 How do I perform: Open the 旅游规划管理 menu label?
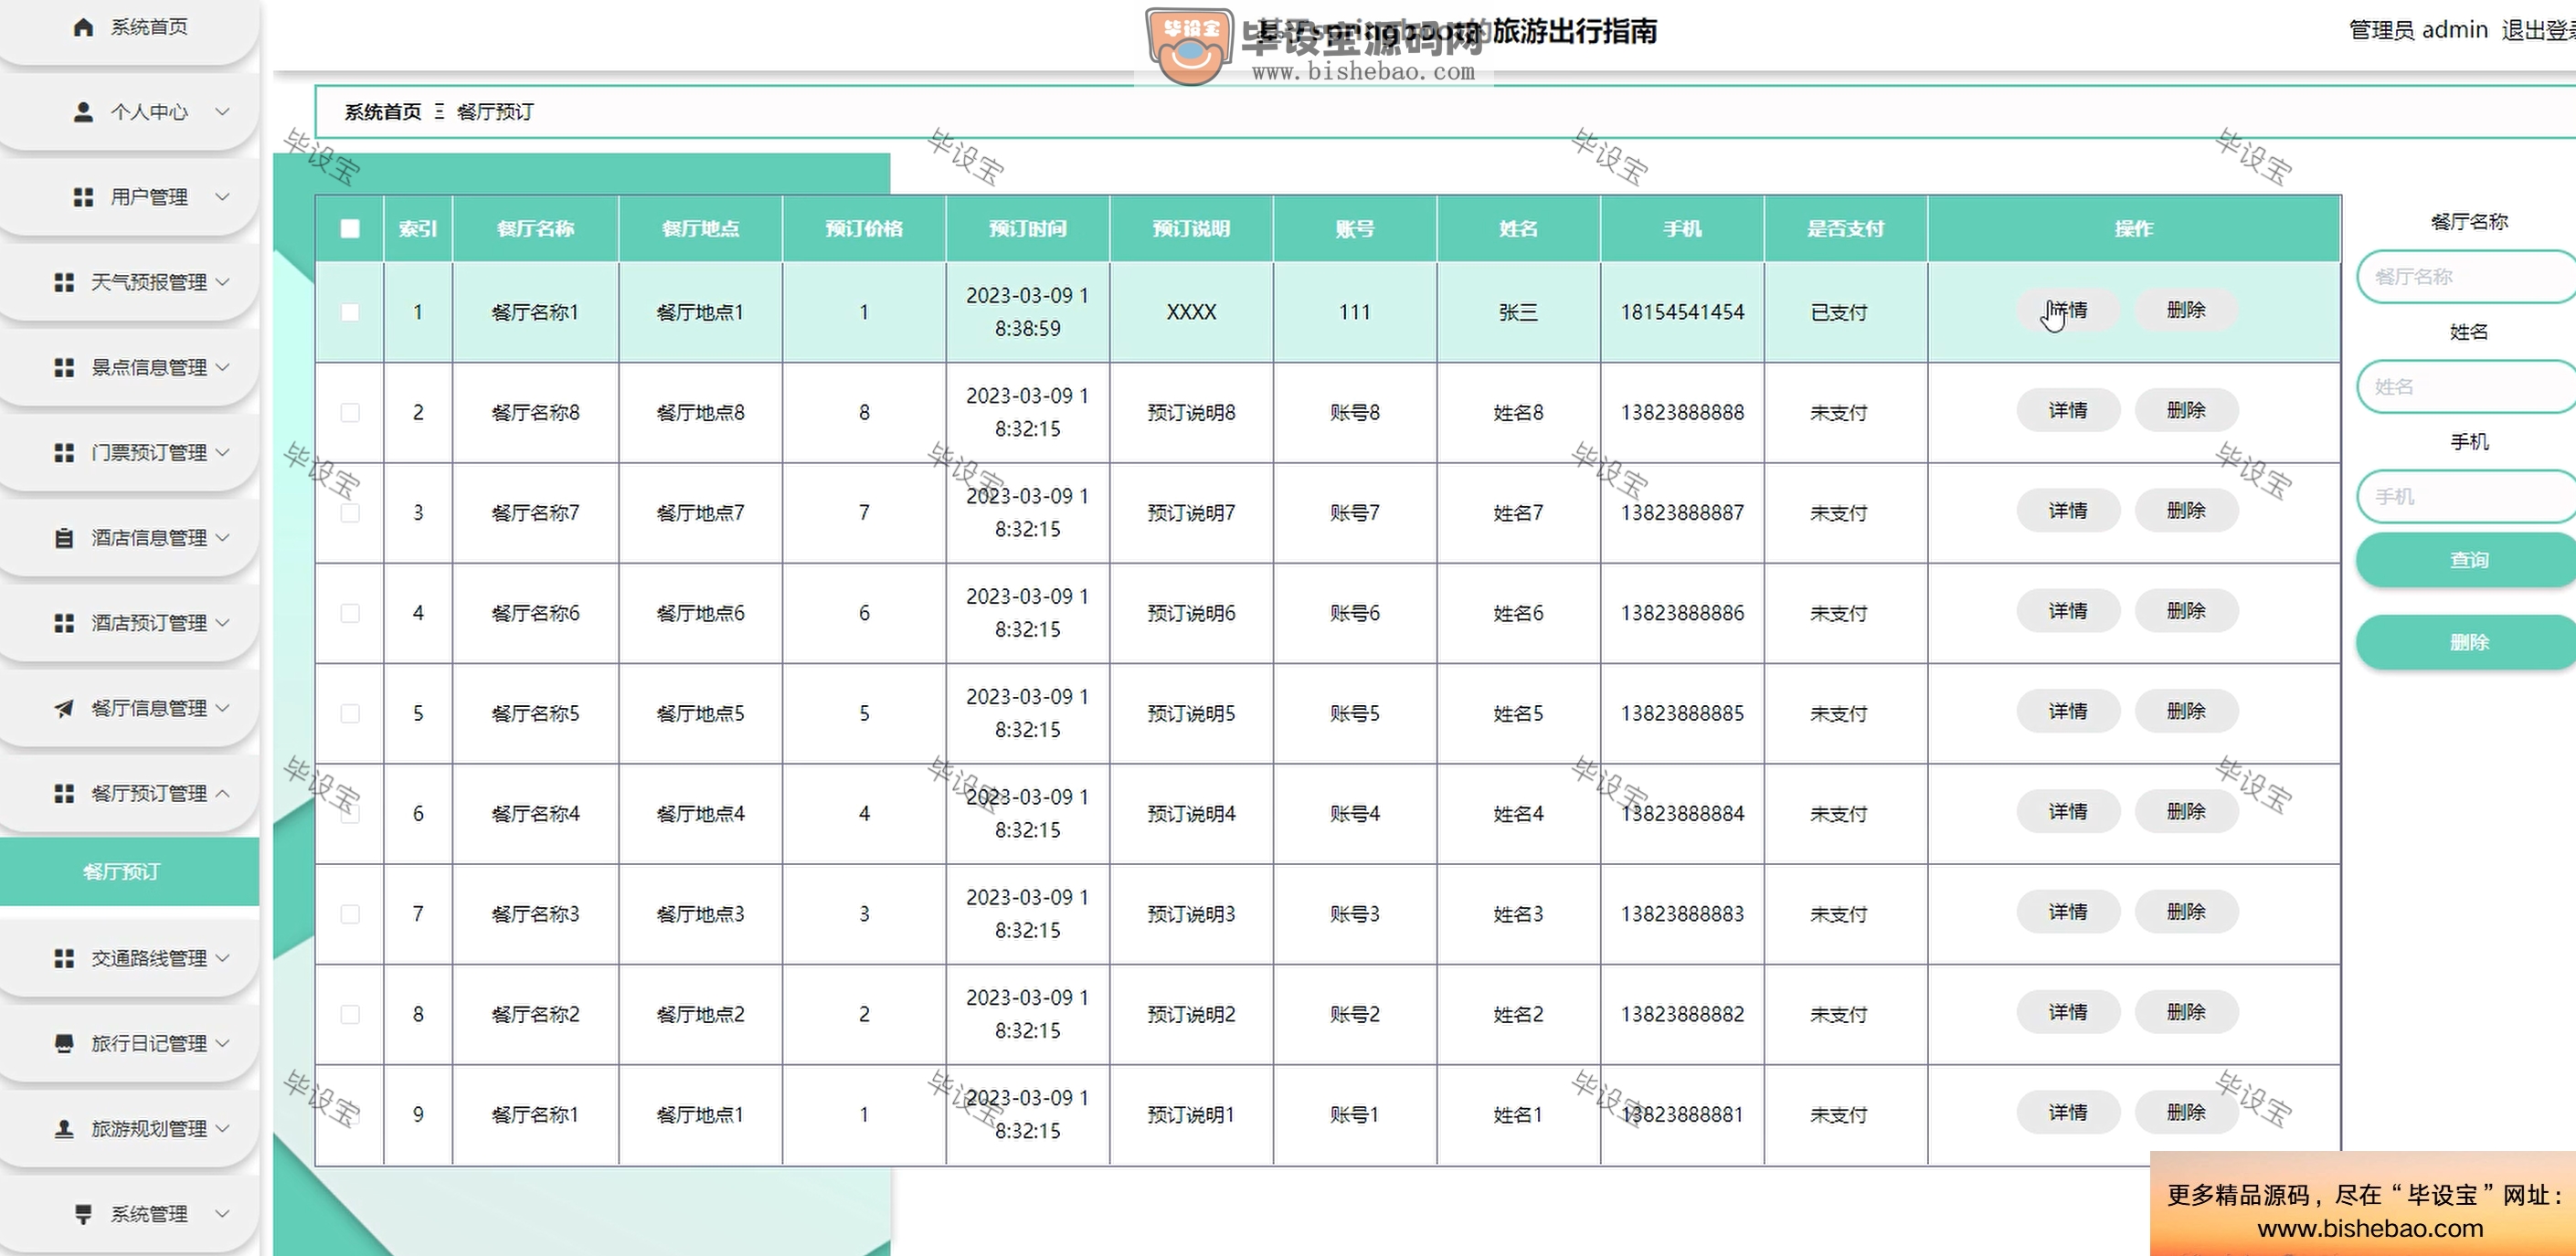click(x=149, y=1128)
